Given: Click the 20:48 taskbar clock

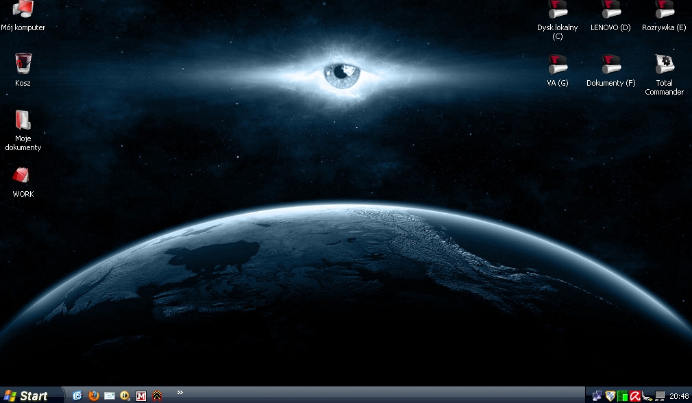Looking at the screenshot, I should 679,396.
